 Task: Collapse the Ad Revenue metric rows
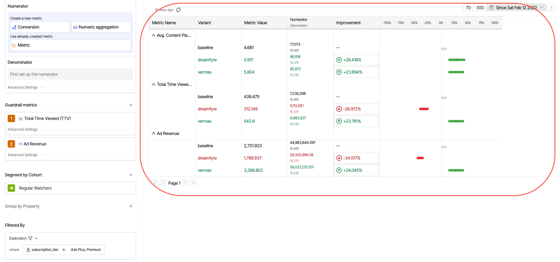tap(154, 133)
